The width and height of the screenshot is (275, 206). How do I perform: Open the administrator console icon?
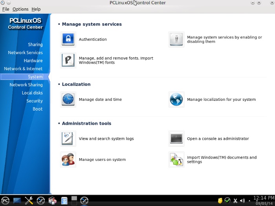pos(176,139)
